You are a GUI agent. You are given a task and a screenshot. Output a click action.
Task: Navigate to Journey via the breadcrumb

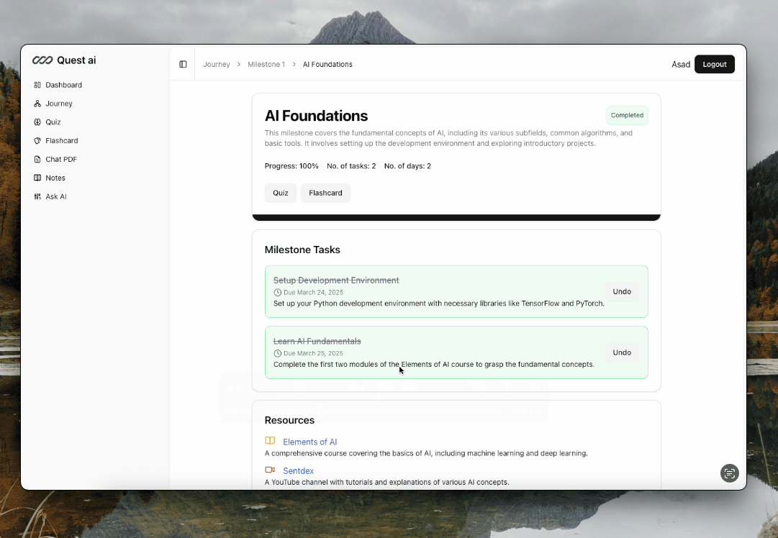pos(216,64)
